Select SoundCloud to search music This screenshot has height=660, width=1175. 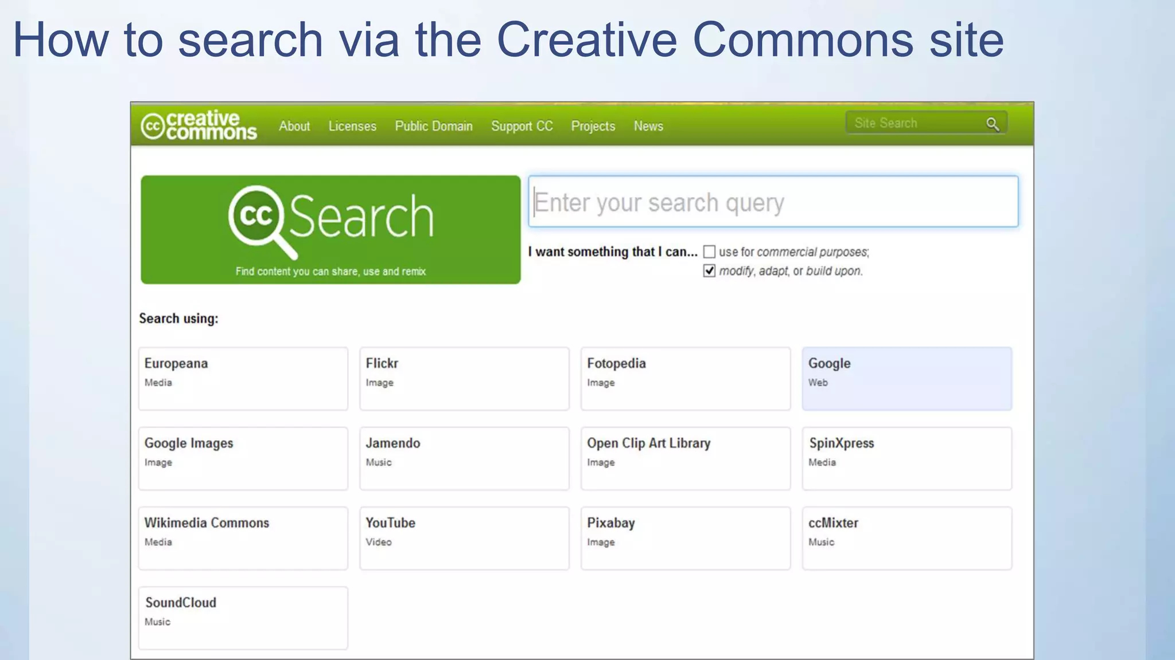(243, 618)
